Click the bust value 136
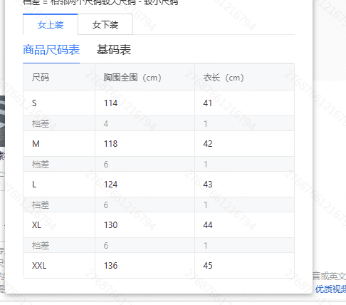Viewport: 346px width, 305px height. (x=111, y=266)
